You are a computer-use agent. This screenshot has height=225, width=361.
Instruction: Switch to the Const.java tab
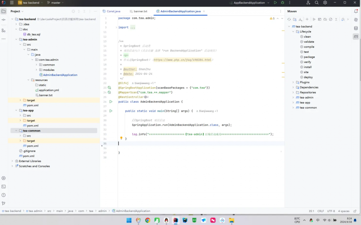pos(113,11)
